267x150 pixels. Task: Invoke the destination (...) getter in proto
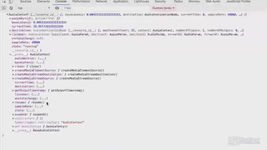click(x=40, y=86)
